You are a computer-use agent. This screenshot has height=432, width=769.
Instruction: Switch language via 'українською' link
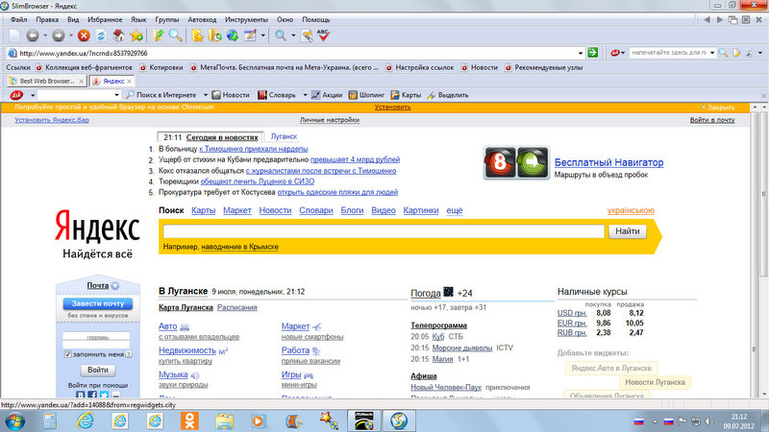(631, 210)
